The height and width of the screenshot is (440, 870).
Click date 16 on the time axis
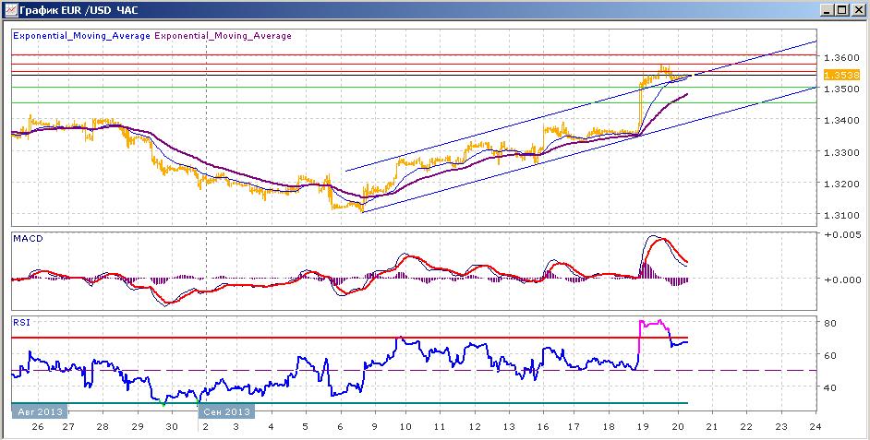(x=543, y=427)
